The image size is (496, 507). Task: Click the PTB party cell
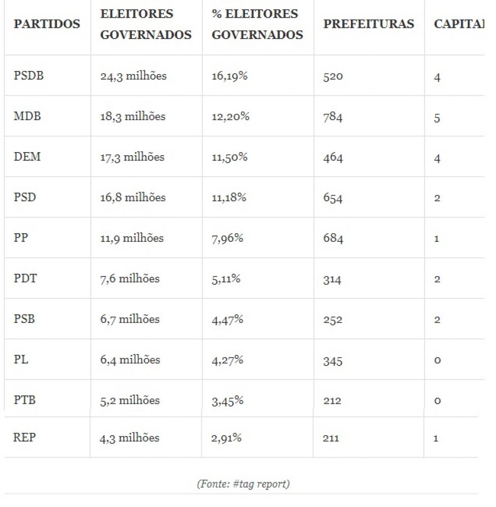click(x=24, y=401)
